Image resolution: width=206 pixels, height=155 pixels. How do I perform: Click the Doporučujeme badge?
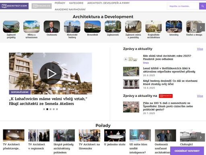(20, 92)
